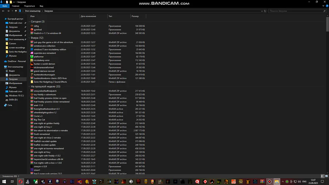Open Task View on the taskbar
Screen dimensions: 329x185
[x=12, y=182]
